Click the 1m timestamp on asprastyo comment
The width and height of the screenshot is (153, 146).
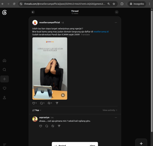pyautogui.click(x=52, y=117)
